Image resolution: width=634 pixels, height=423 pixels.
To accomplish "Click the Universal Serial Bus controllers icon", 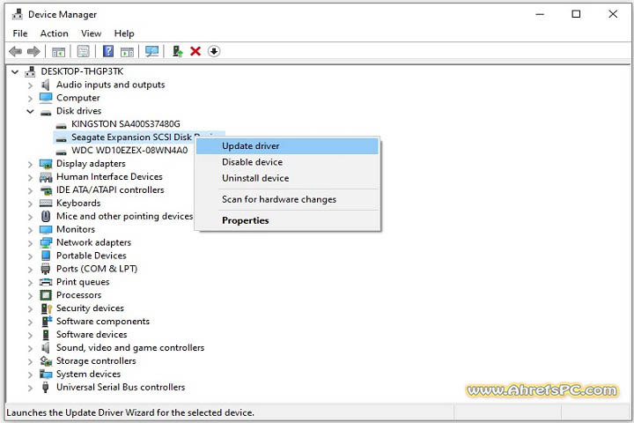I will pos(45,387).
